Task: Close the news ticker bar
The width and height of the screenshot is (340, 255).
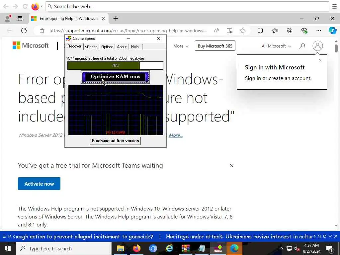Action: point(336,236)
